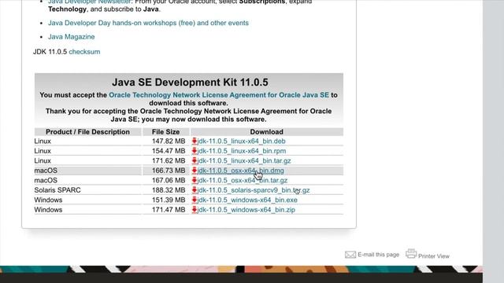Image resolution: width=504 pixels, height=283 pixels.
Task: Click download icon beside windows-x64_bin.exe
Action: (195, 200)
